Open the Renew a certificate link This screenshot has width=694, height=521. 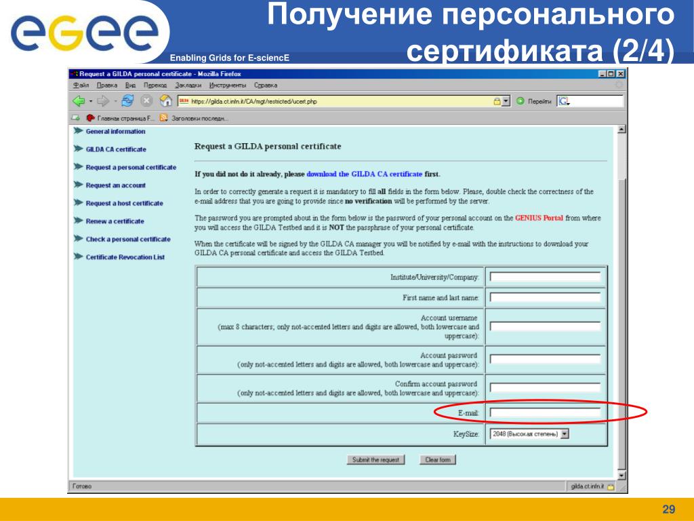(x=115, y=221)
